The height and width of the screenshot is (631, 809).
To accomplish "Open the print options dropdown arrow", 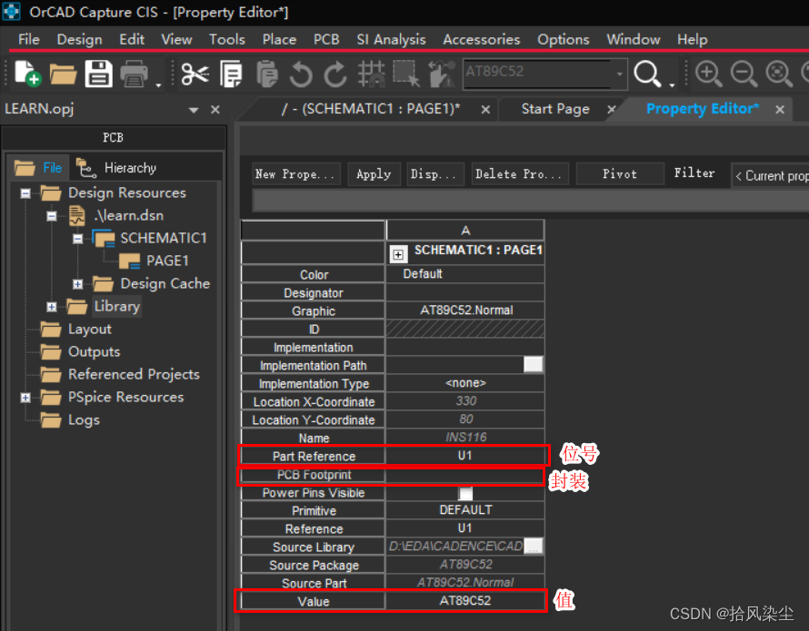I will coord(158,84).
